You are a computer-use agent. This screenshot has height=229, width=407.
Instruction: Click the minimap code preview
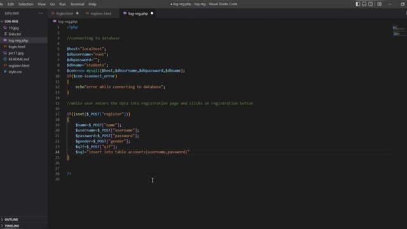point(399,31)
